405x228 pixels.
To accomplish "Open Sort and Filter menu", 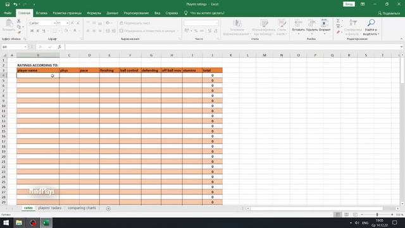I will point(353,27).
